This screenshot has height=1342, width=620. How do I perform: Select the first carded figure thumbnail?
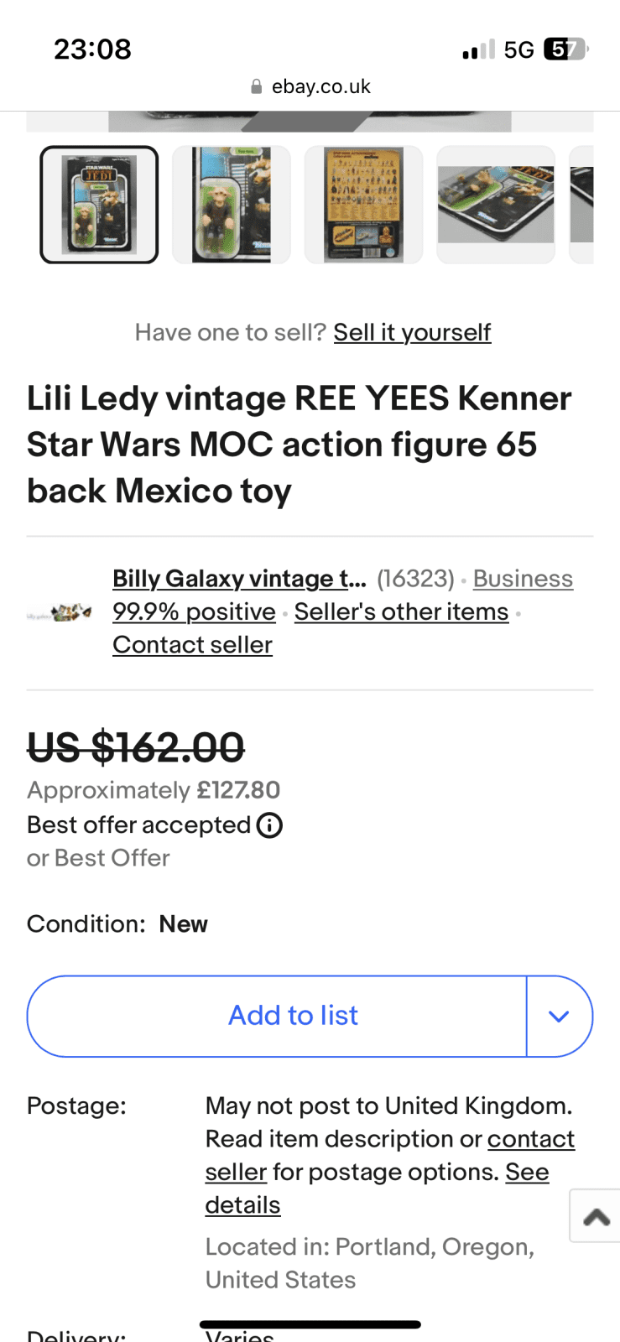coord(99,205)
